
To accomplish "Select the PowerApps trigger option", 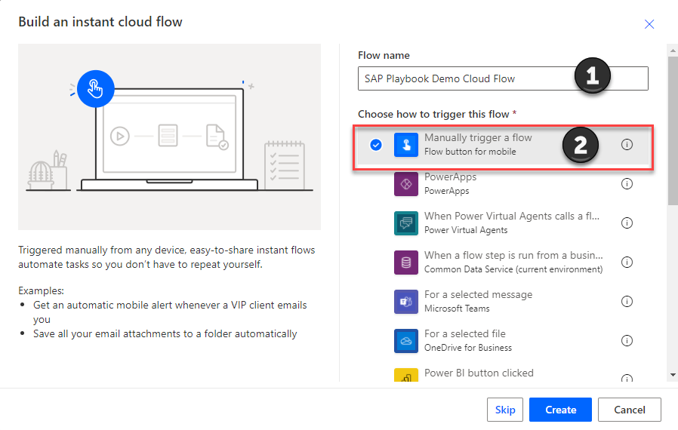I will [x=503, y=184].
